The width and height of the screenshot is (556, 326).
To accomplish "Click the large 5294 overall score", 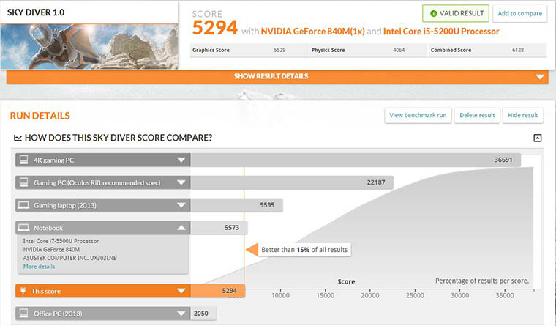I will (x=215, y=27).
